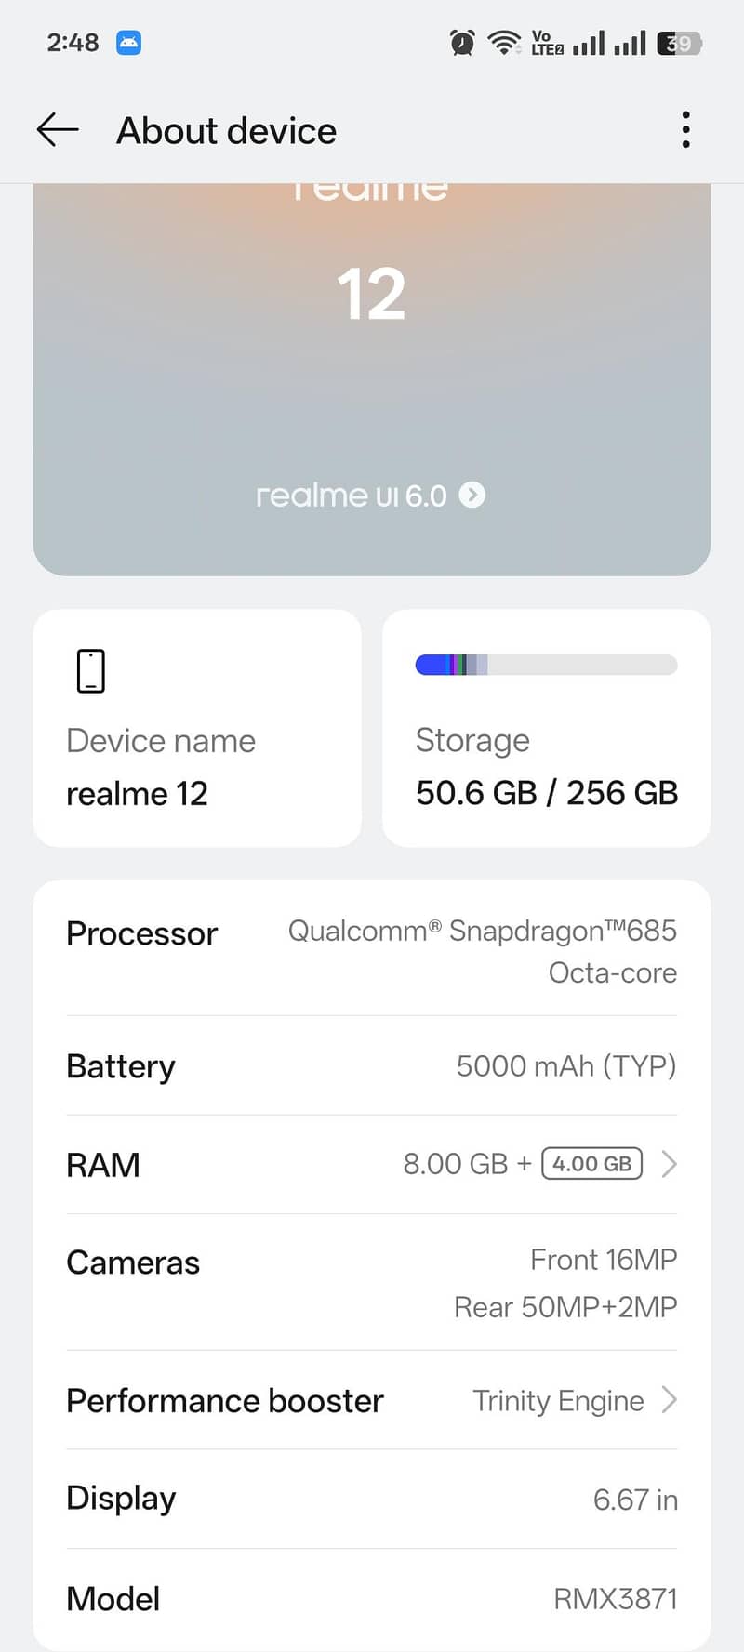Screen dimensions: 744x1652
Task: Tap the Wi-Fi icon in the status bar
Action: click(x=503, y=43)
